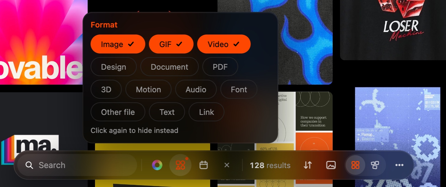
Task: Enable the Motion format filter
Action: (x=148, y=90)
